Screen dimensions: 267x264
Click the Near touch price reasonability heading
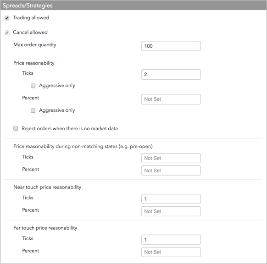click(x=47, y=187)
